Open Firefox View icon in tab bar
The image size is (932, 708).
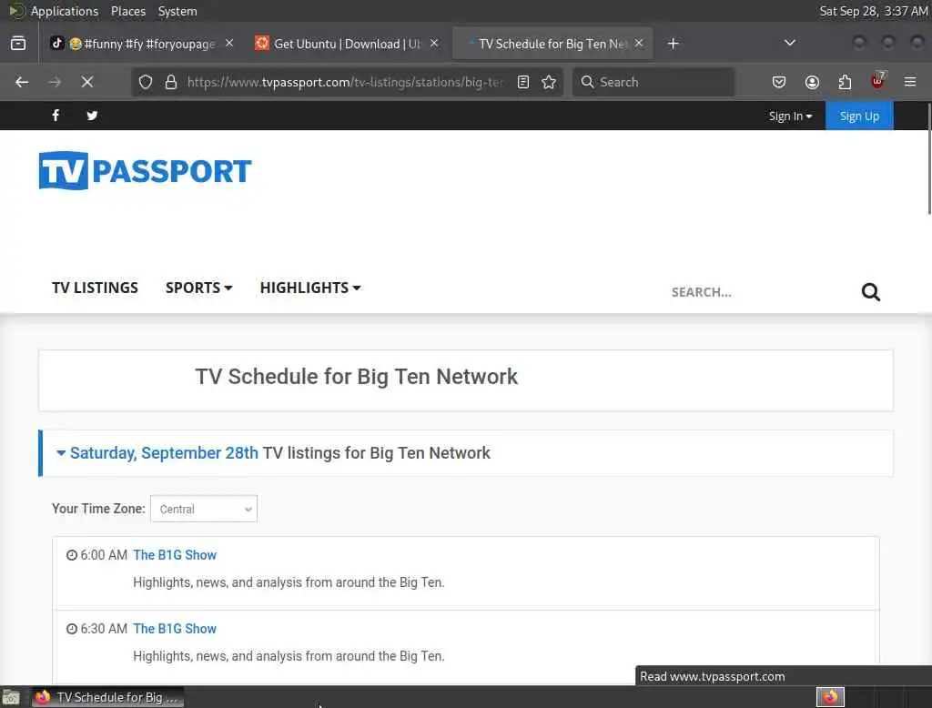(18, 44)
